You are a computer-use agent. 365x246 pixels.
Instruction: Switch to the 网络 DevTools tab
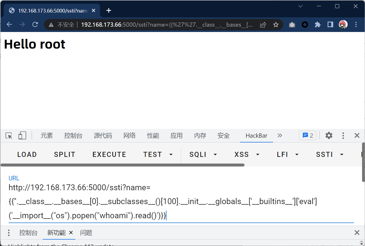(x=129, y=136)
